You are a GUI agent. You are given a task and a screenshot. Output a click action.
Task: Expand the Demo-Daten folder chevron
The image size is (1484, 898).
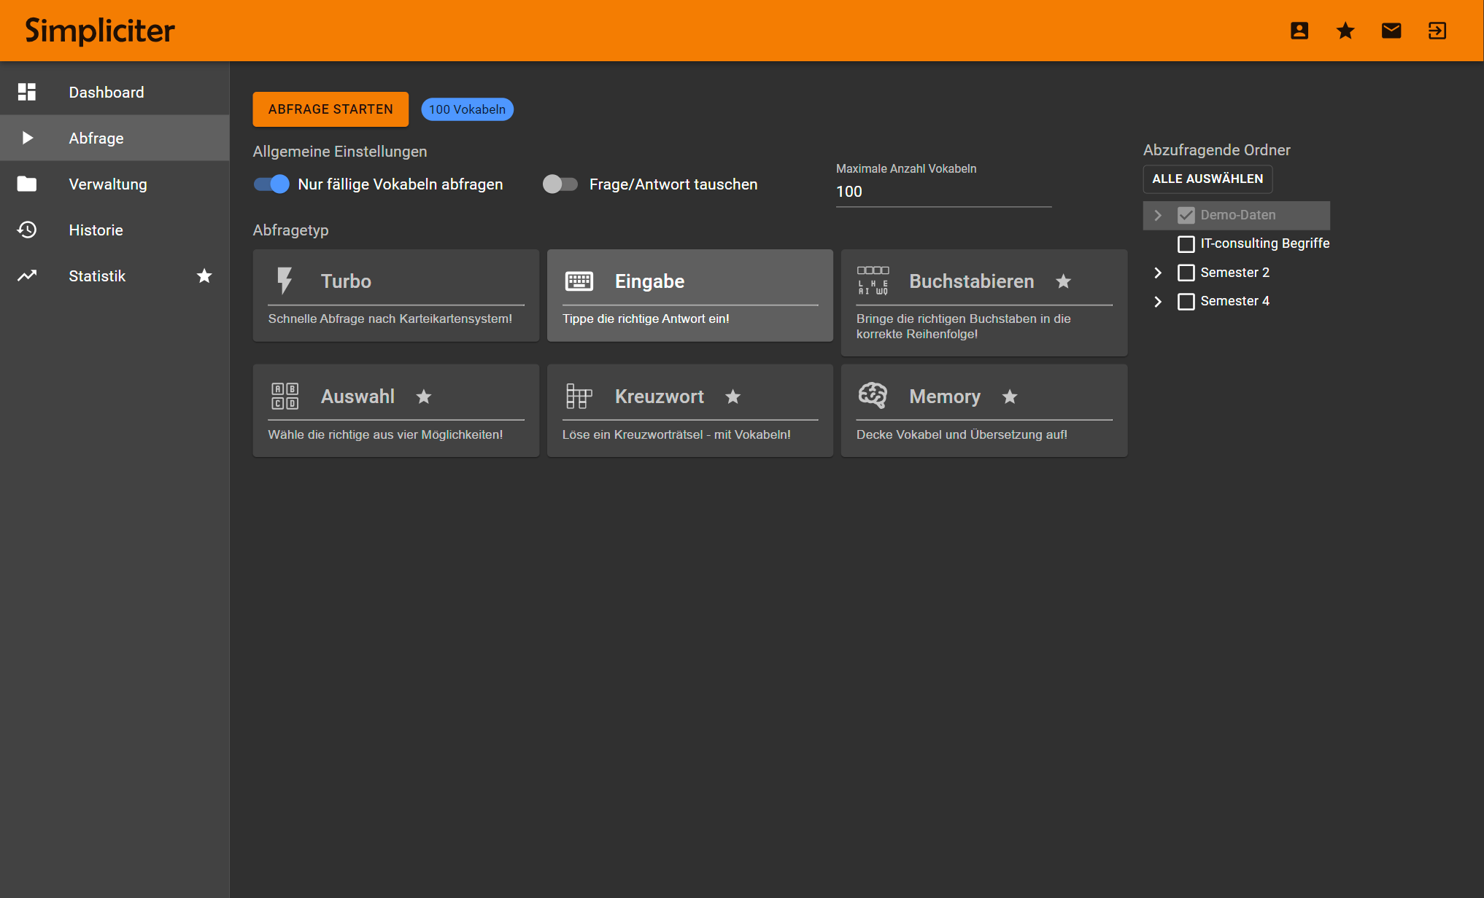(x=1157, y=215)
